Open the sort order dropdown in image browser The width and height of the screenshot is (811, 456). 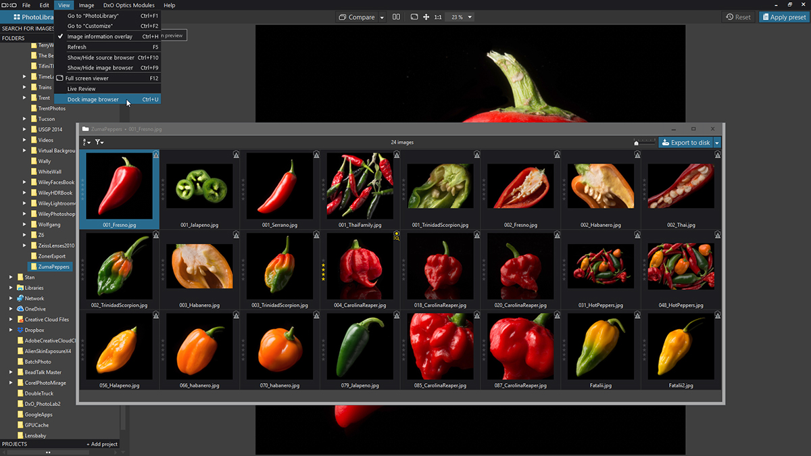86,143
